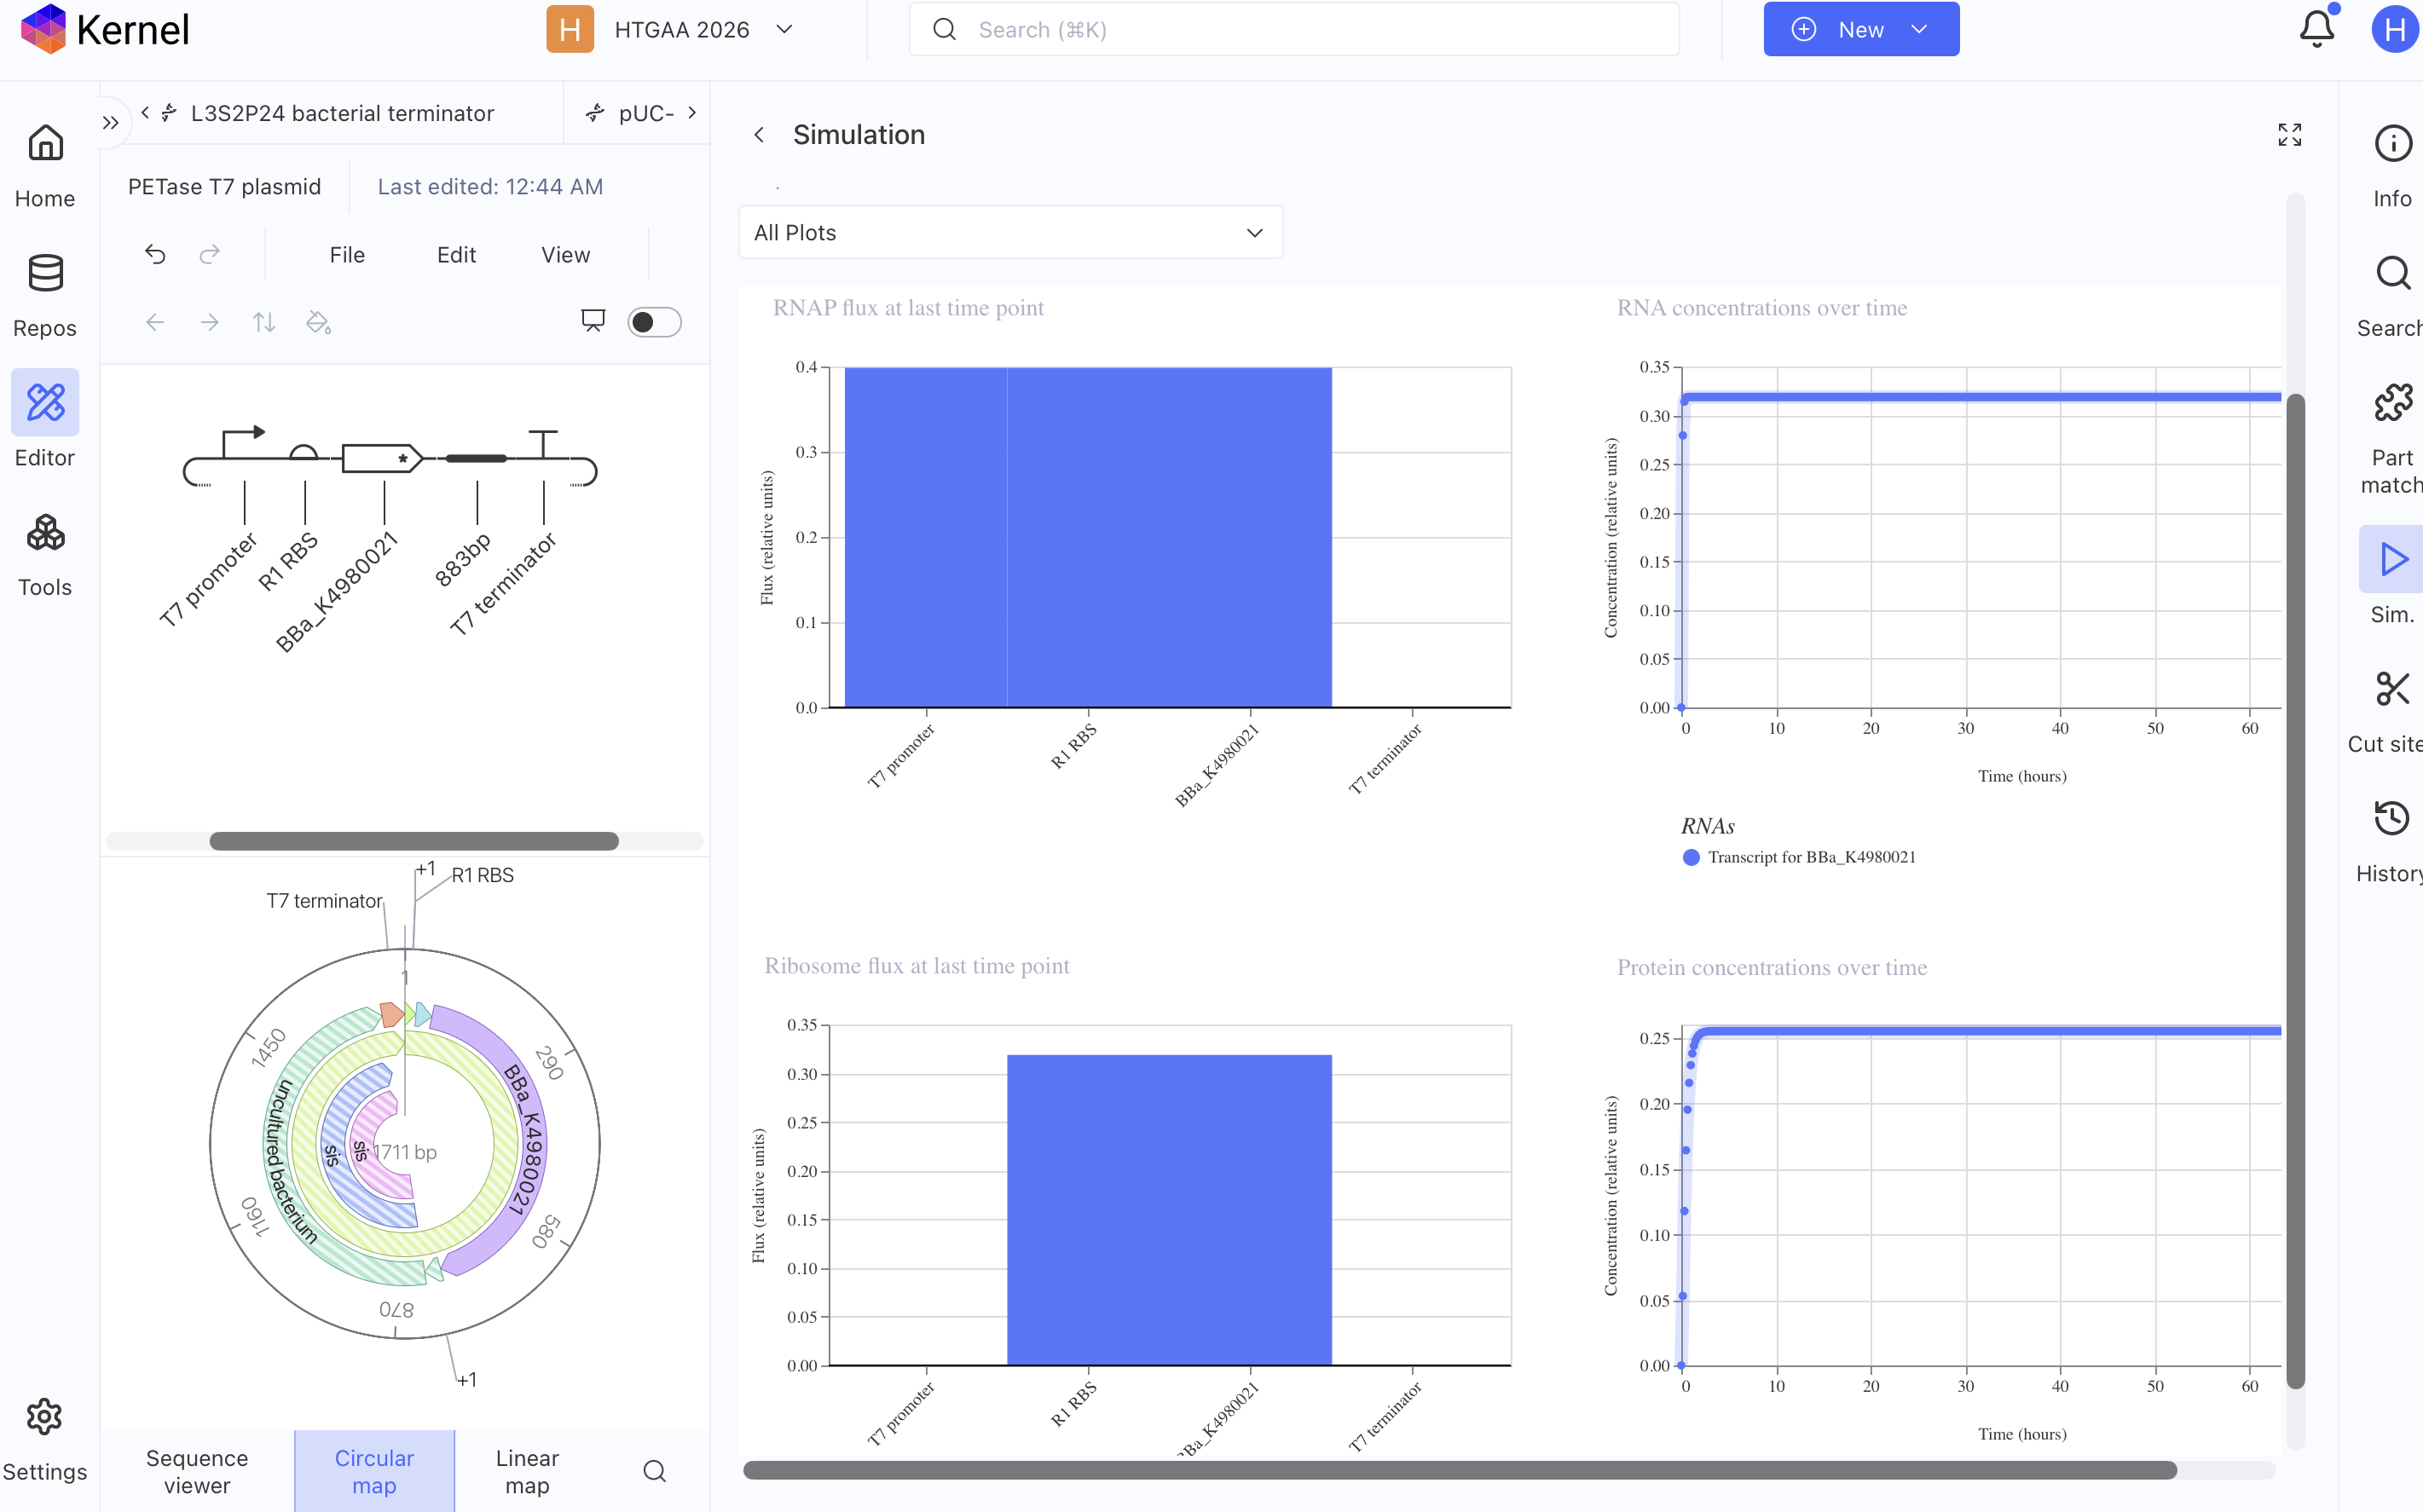2423x1512 pixels.
Task: Open L3S2P24 bacterial terminator tab
Action: [x=342, y=113]
